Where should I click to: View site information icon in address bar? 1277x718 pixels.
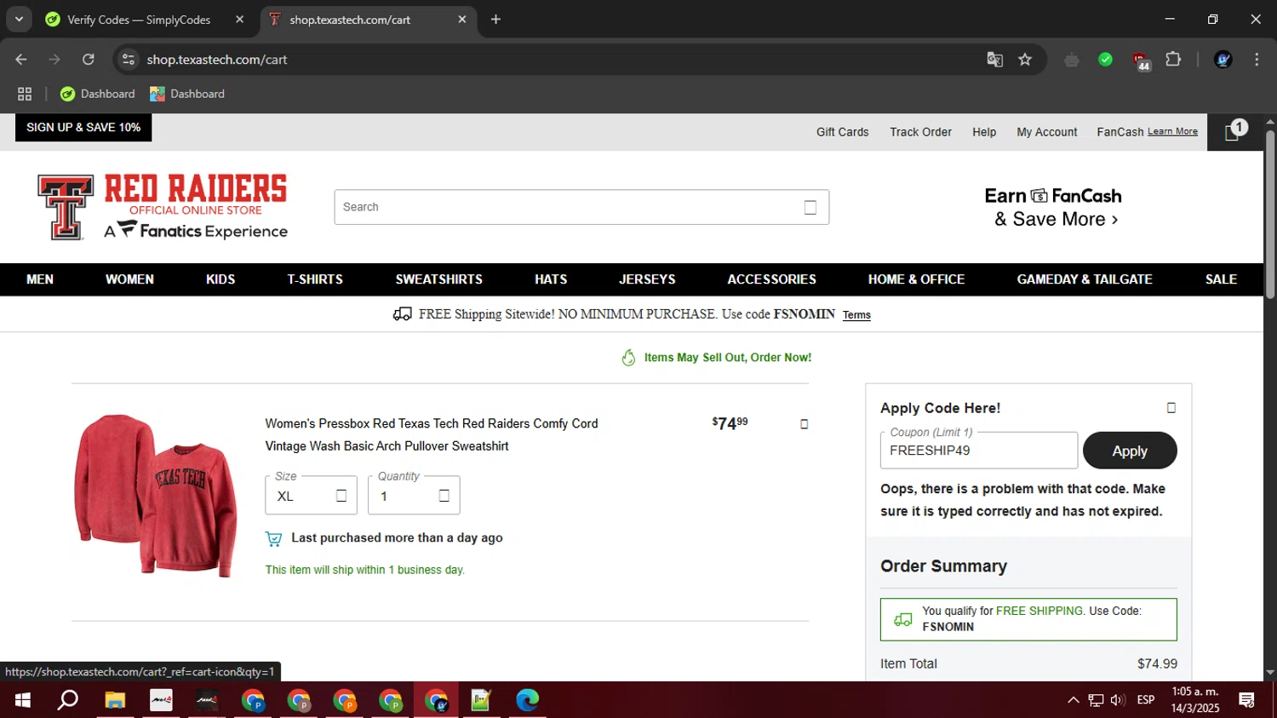pos(129,60)
